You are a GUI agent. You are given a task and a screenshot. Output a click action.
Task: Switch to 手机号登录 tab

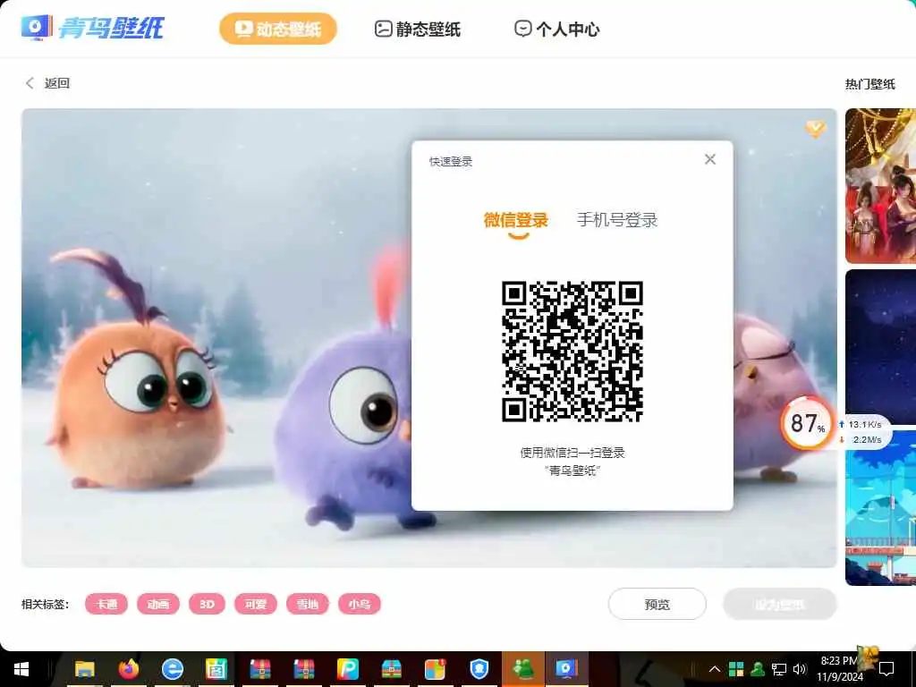tap(617, 220)
